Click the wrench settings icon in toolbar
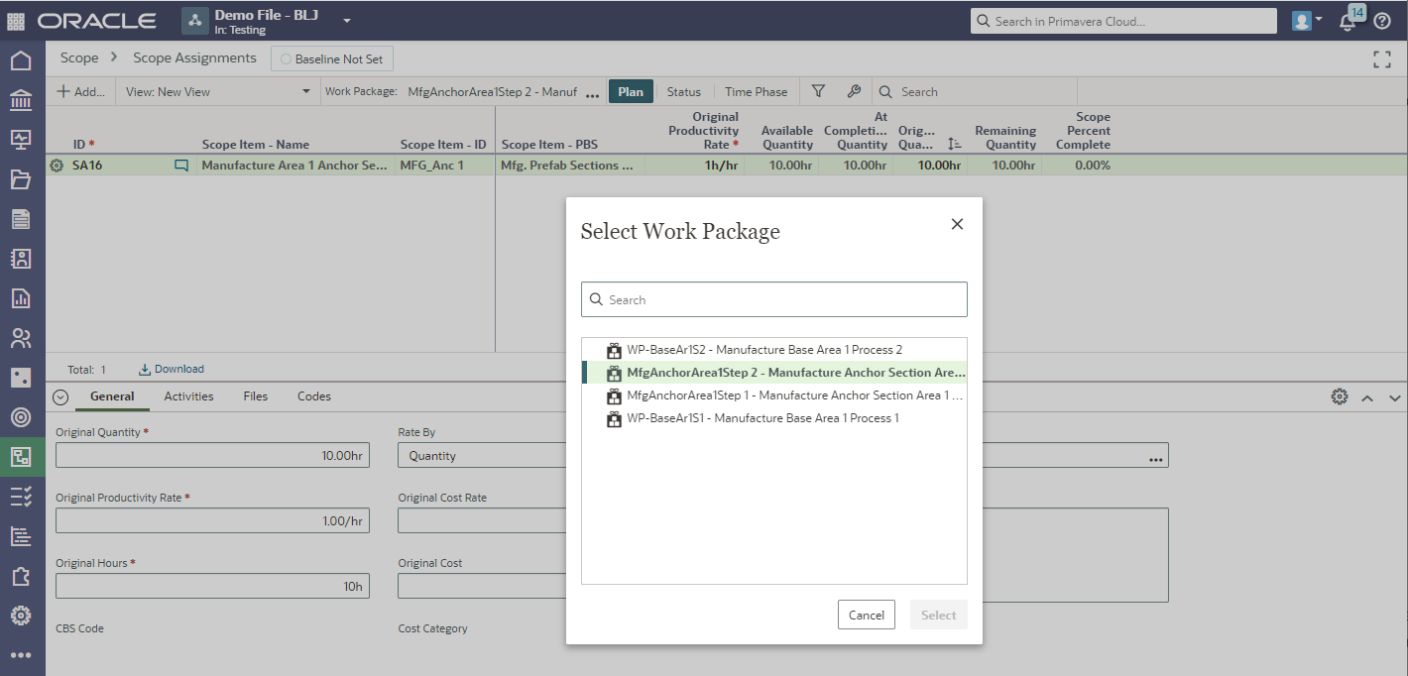 point(853,91)
